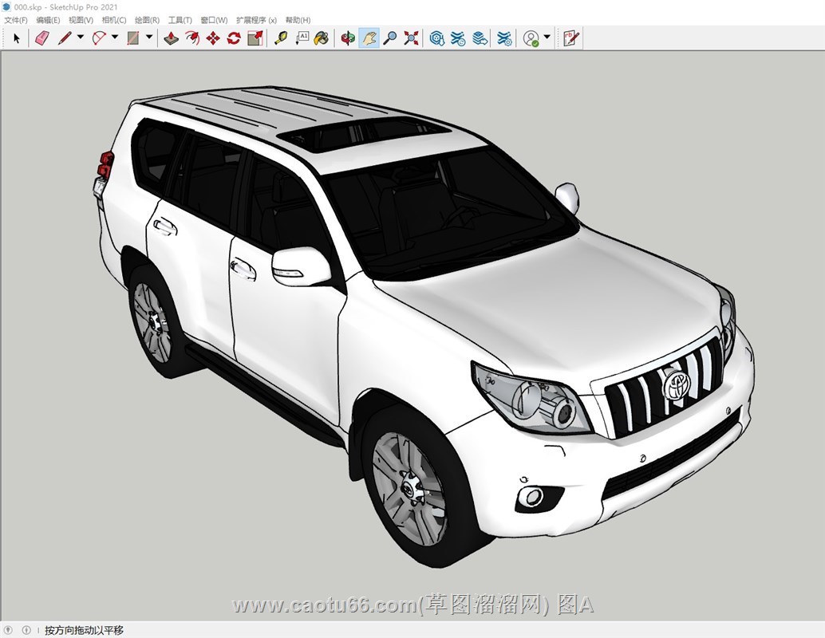Pick the Eraser tool

[x=42, y=37]
